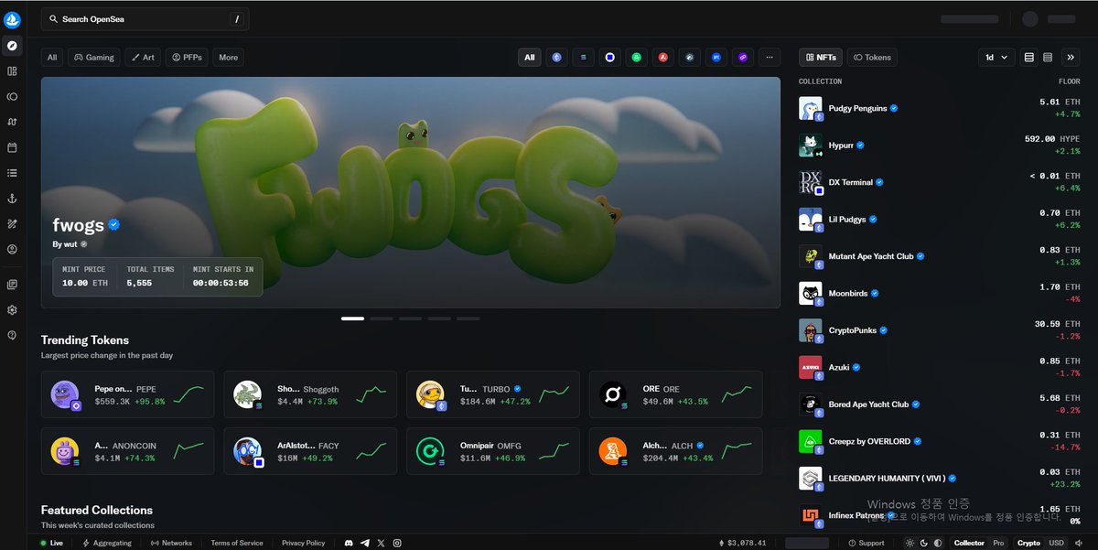Screen dimensions: 1098x550
Task: Filter by Base chain square icon
Action: pos(609,57)
